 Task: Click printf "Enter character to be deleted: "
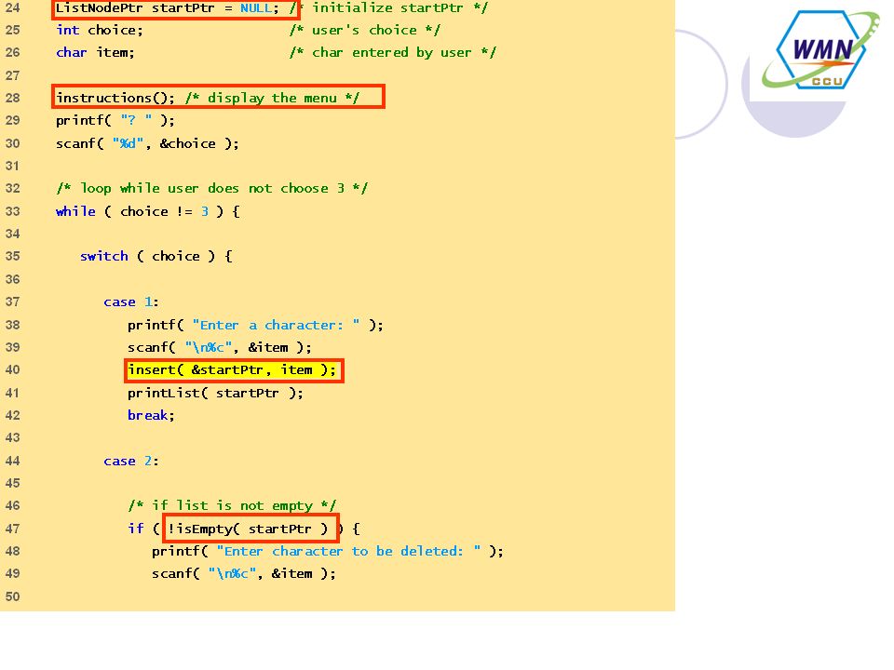coord(327,551)
